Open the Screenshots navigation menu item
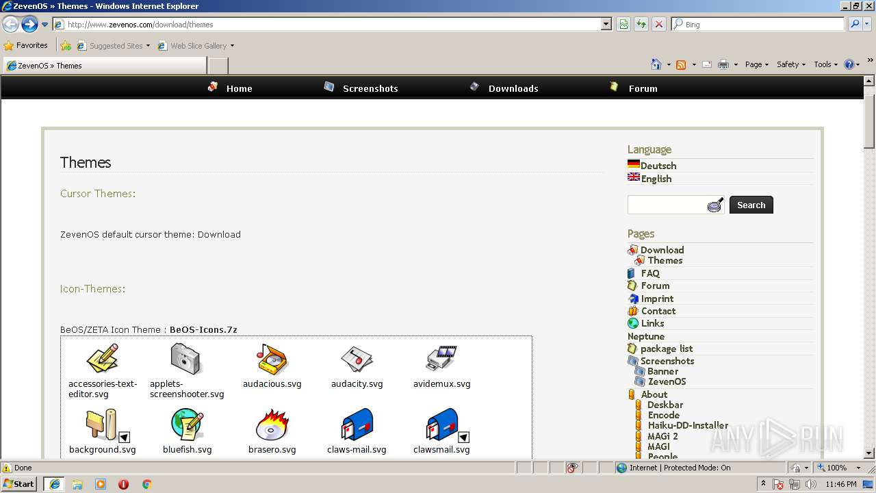The width and height of the screenshot is (876, 493). (x=370, y=88)
